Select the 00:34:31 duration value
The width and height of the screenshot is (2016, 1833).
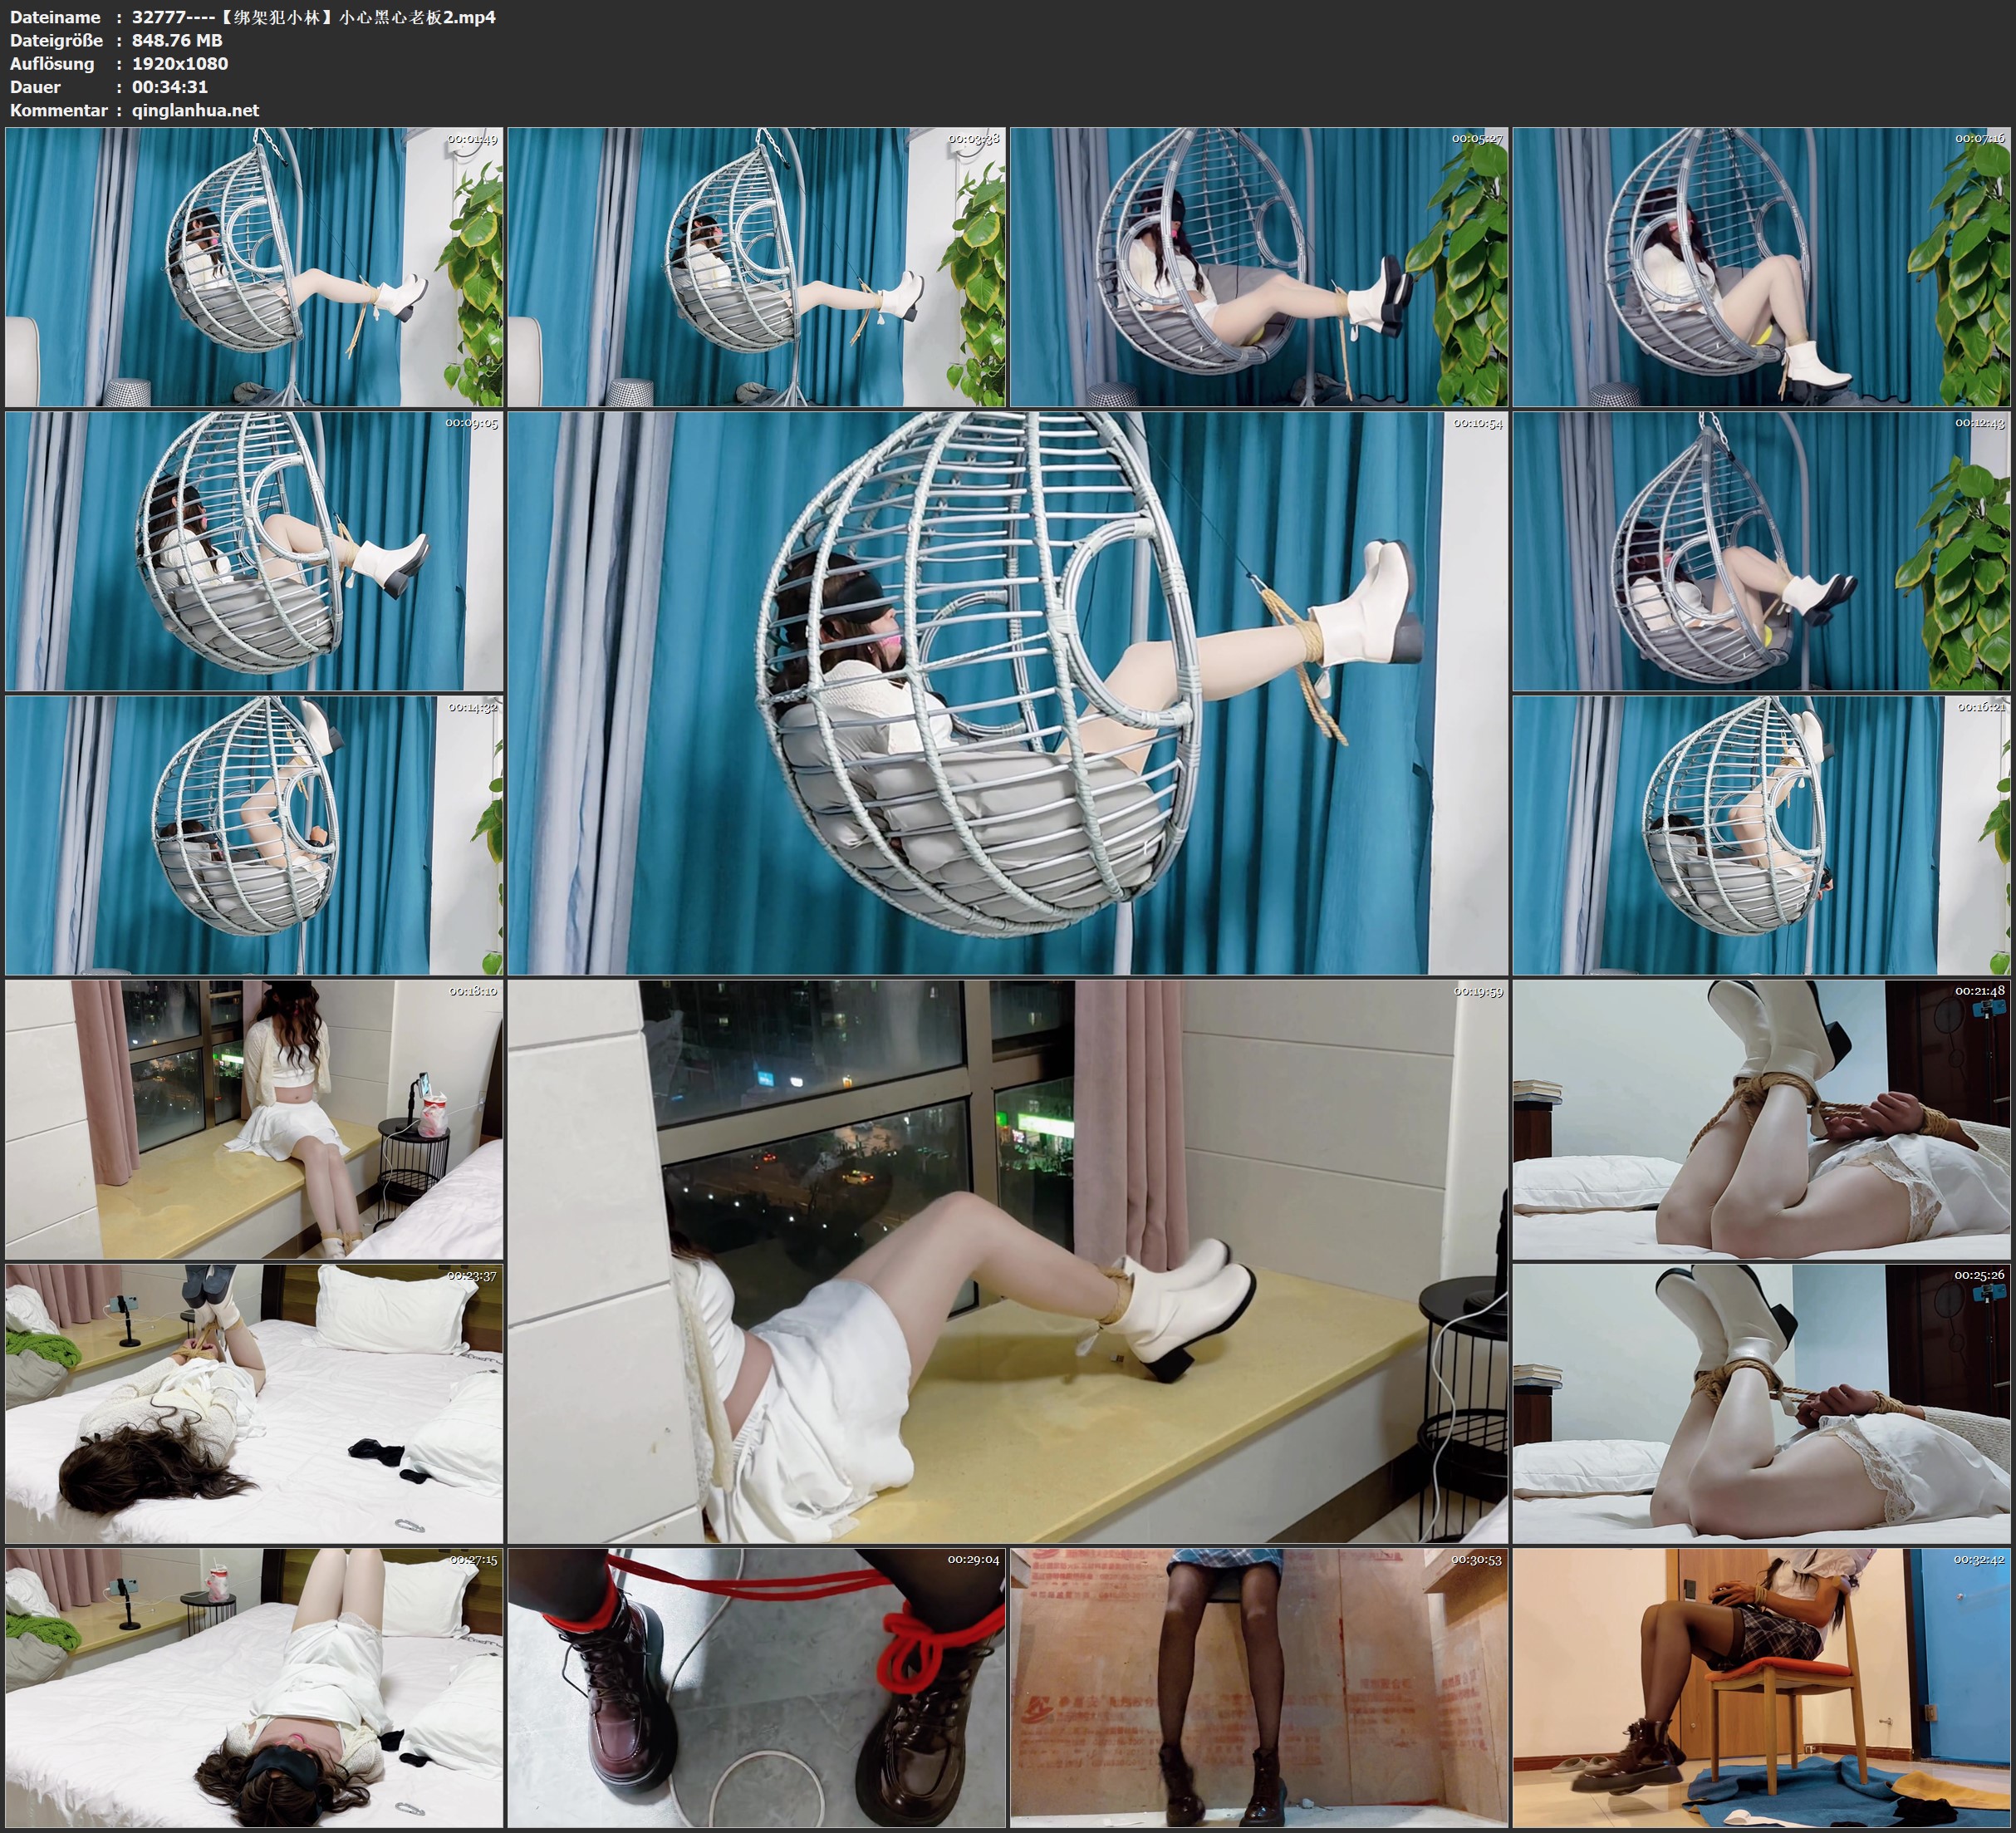[170, 87]
